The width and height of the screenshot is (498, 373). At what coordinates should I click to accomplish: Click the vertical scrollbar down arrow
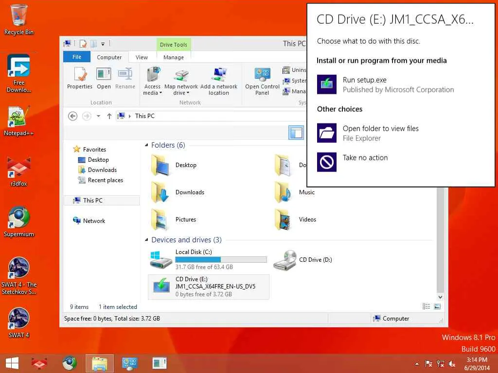click(x=440, y=297)
